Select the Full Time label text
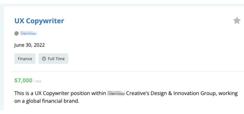This screenshot has width=244, height=114. pos(56,59)
